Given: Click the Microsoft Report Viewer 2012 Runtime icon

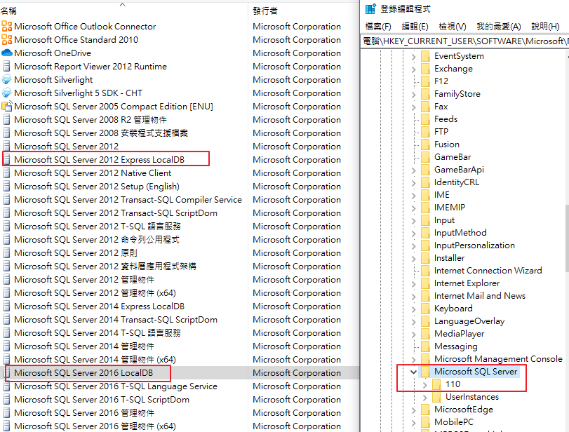Looking at the screenshot, I should 6,67.
